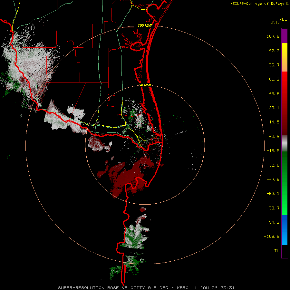
Task: Click the blue segment of the color bar
Action: (285, 230)
